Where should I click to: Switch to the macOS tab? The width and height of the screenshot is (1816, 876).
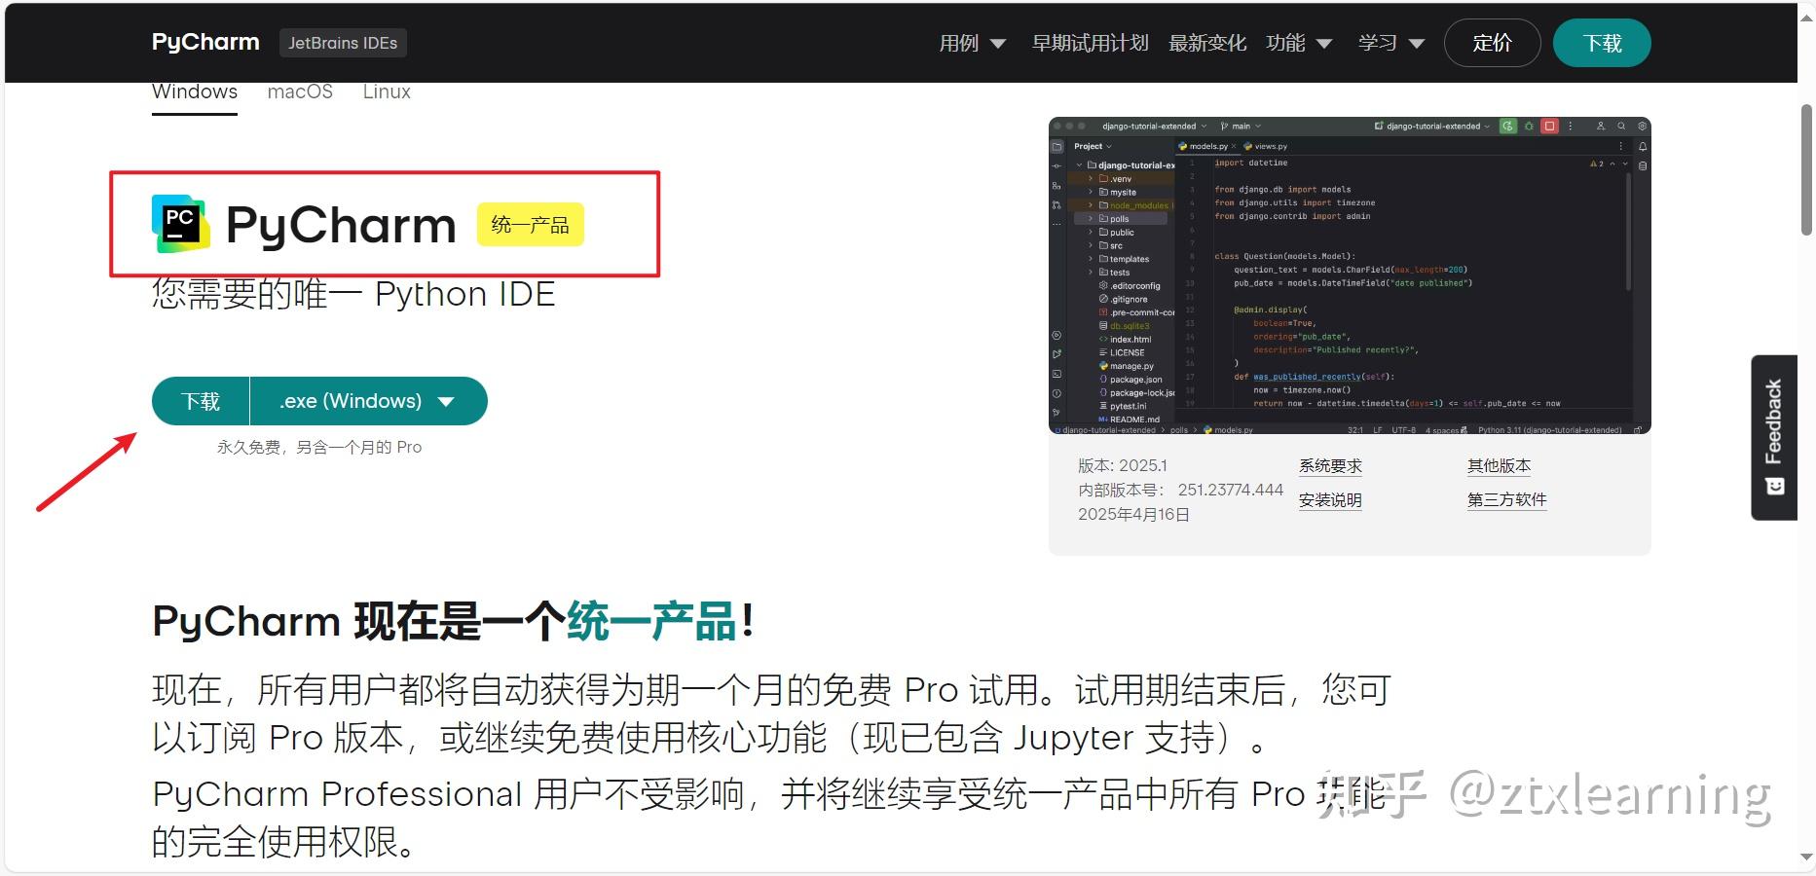pyautogui.click(x=300, y=91)
